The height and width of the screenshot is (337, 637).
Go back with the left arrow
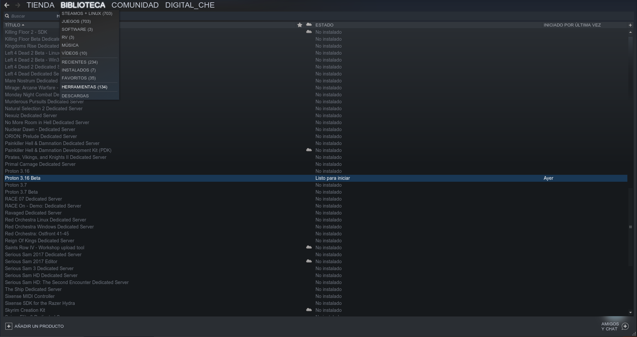point(7,5)
